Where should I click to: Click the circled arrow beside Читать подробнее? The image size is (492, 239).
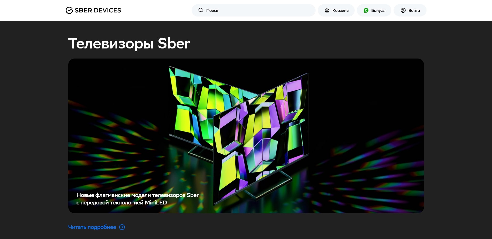click(122, 227)
